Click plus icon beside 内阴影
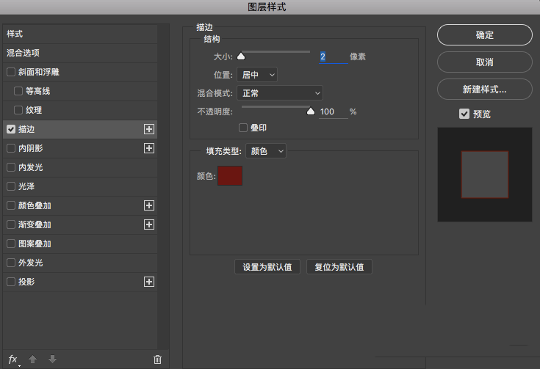This screenshot has width=540, height=369. click(x=149, y=148)
